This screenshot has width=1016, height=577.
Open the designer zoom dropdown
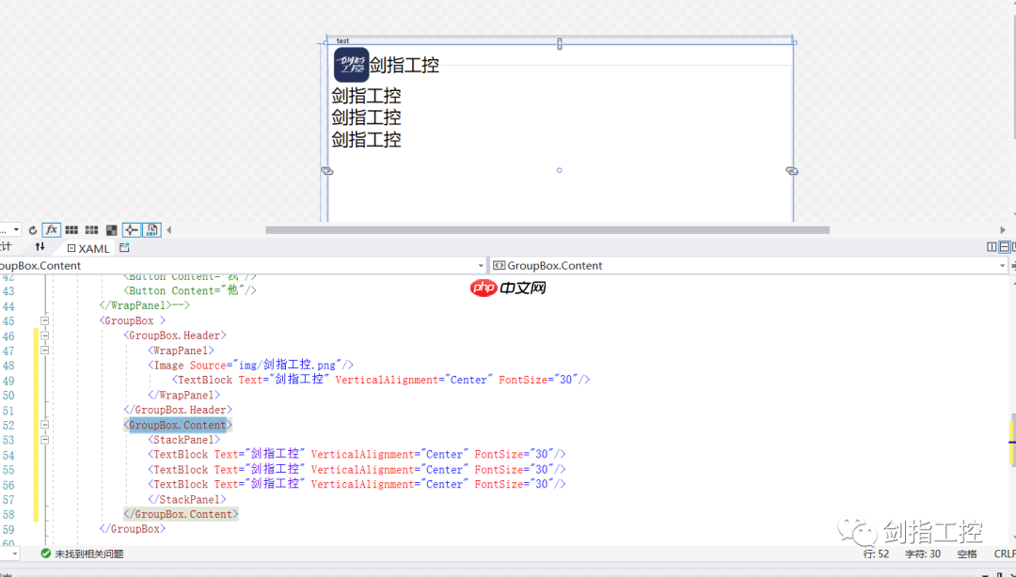click(x=16, y=230)
